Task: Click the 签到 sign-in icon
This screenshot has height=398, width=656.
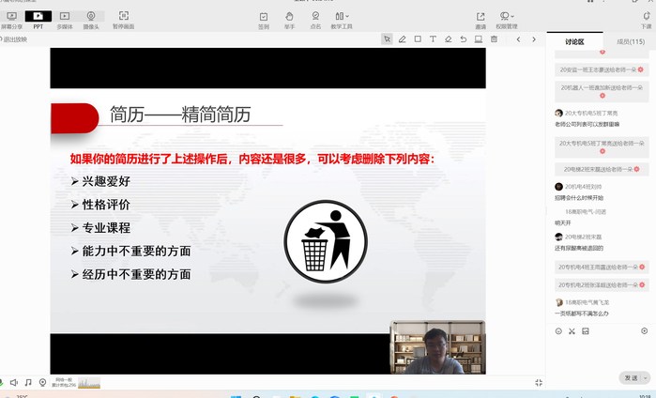Action: [x=264, y=18]
